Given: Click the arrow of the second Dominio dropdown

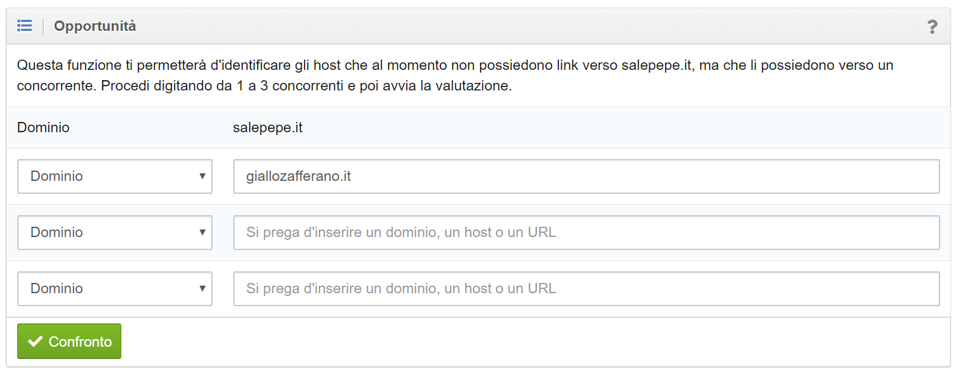Looking at the screenshot, I should point(202,232).
